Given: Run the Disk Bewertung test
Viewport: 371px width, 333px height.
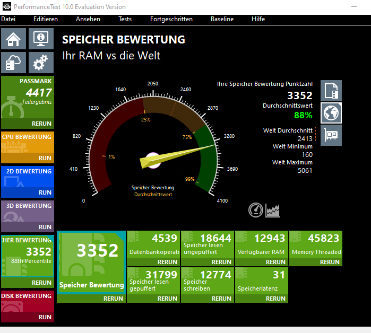Looking at the screenshot, I should click(x=45, y=317).
